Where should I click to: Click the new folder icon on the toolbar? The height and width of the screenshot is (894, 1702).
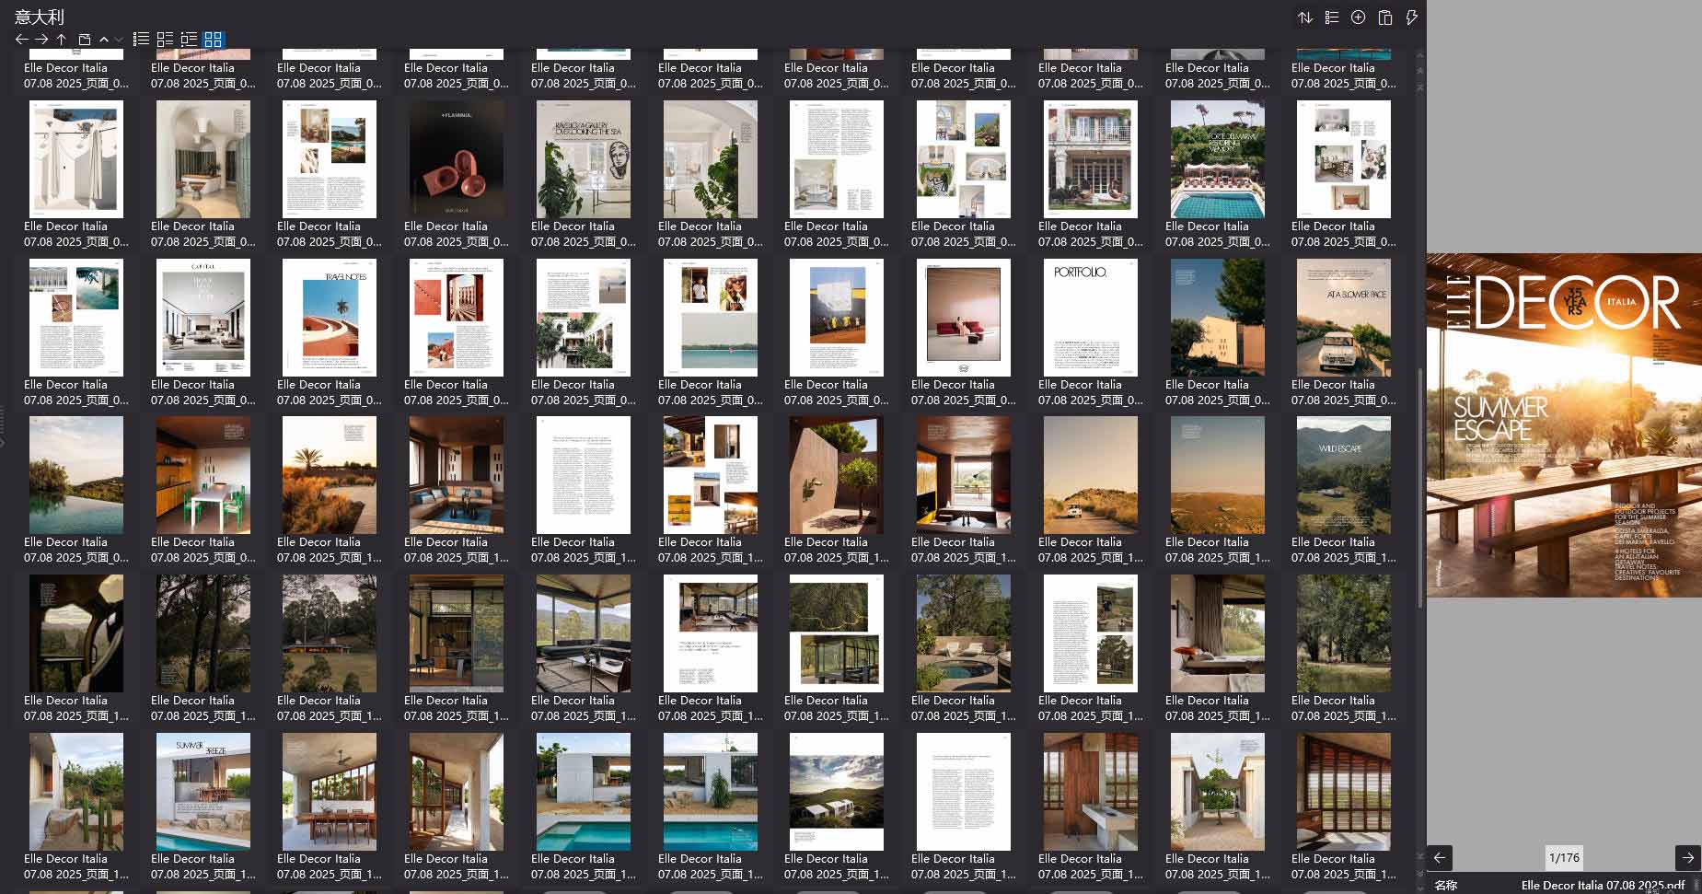[83, 40]
